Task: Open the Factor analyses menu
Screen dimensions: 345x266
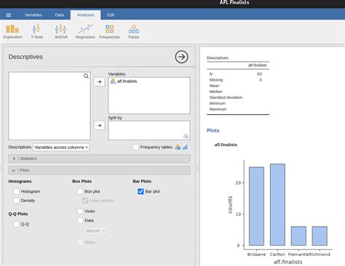Action: pos(134,31)
